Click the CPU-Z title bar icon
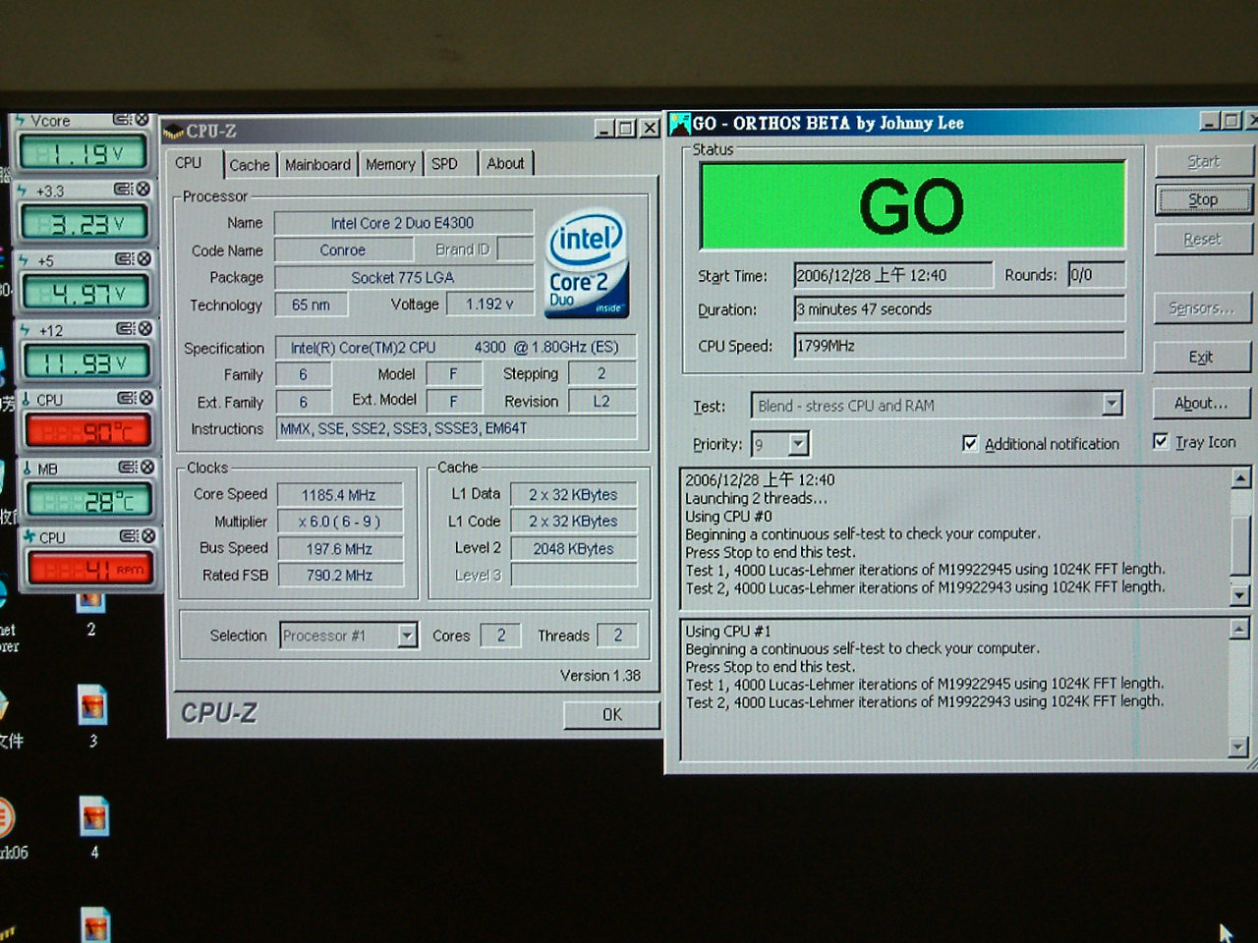The width and height of the screenshot is (1258, 943). click(174, 131)
